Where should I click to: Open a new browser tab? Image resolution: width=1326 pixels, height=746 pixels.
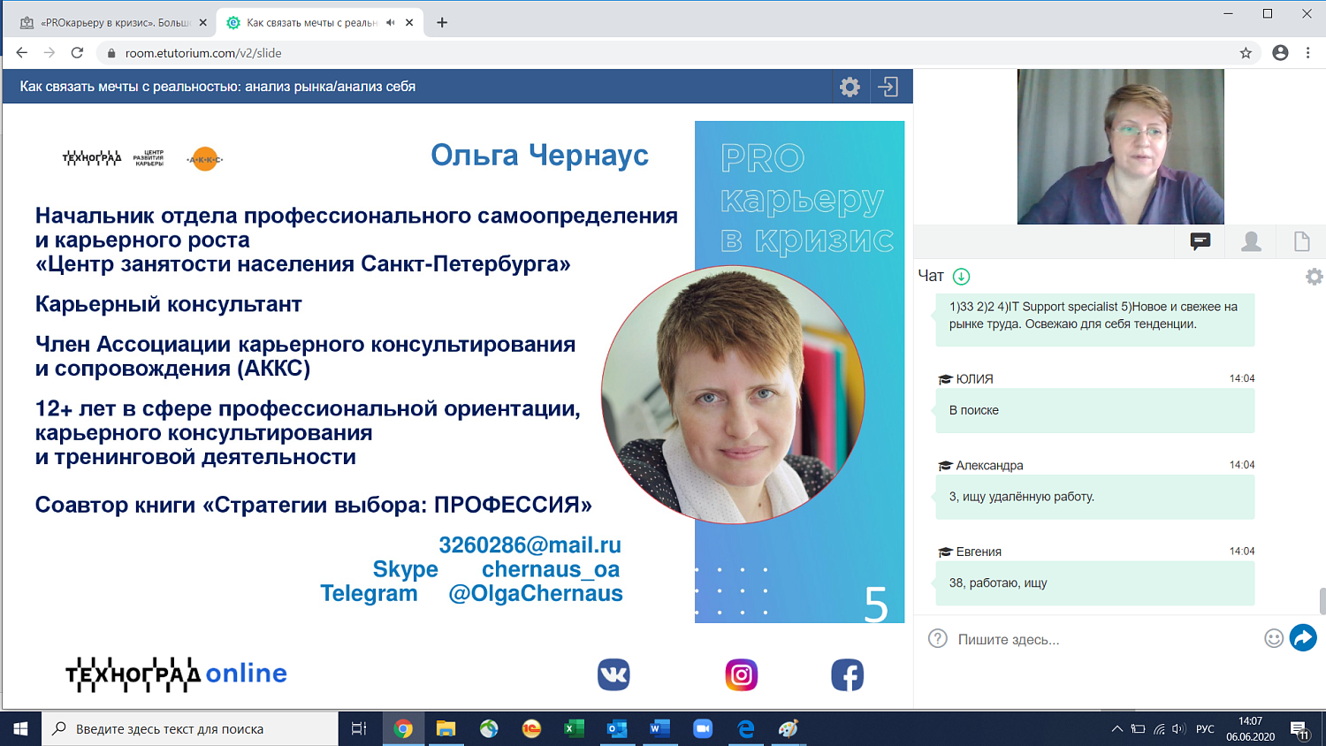click(x=442, y=23)
